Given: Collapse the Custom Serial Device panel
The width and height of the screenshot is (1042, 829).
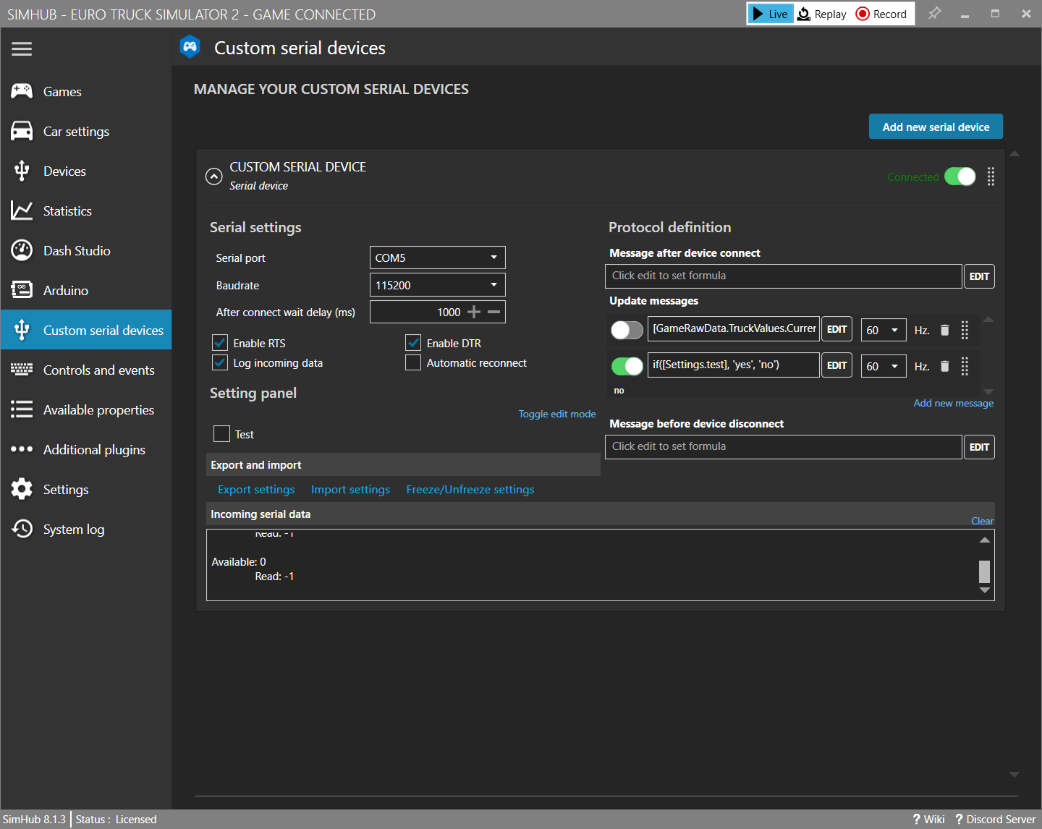Looking at the screenshot, I should 213,176.
